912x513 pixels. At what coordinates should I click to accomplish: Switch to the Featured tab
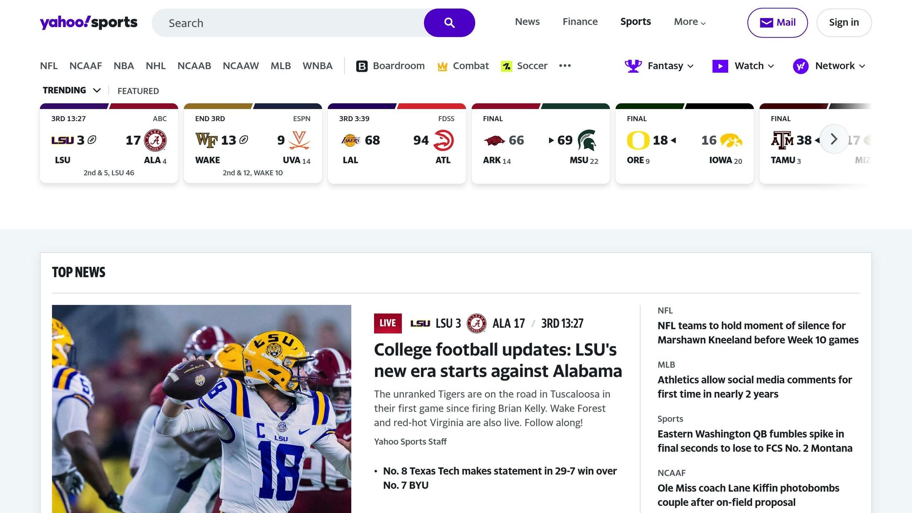click(138, 91)
